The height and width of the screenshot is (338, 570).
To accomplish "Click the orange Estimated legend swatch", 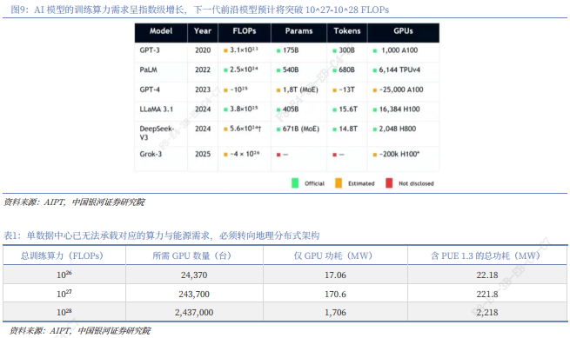I will 338,183.
